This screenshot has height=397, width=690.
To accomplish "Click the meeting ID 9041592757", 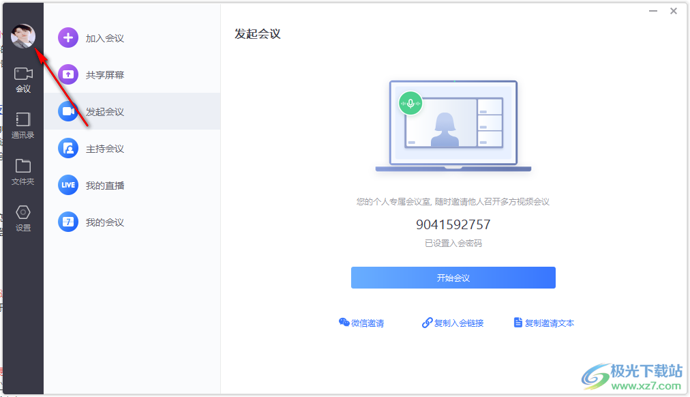I will pyautogui.click(x=453, y=224).
